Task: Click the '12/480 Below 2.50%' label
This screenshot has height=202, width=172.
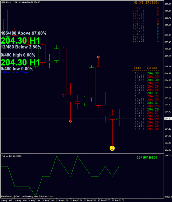Action: coord(21,47)
